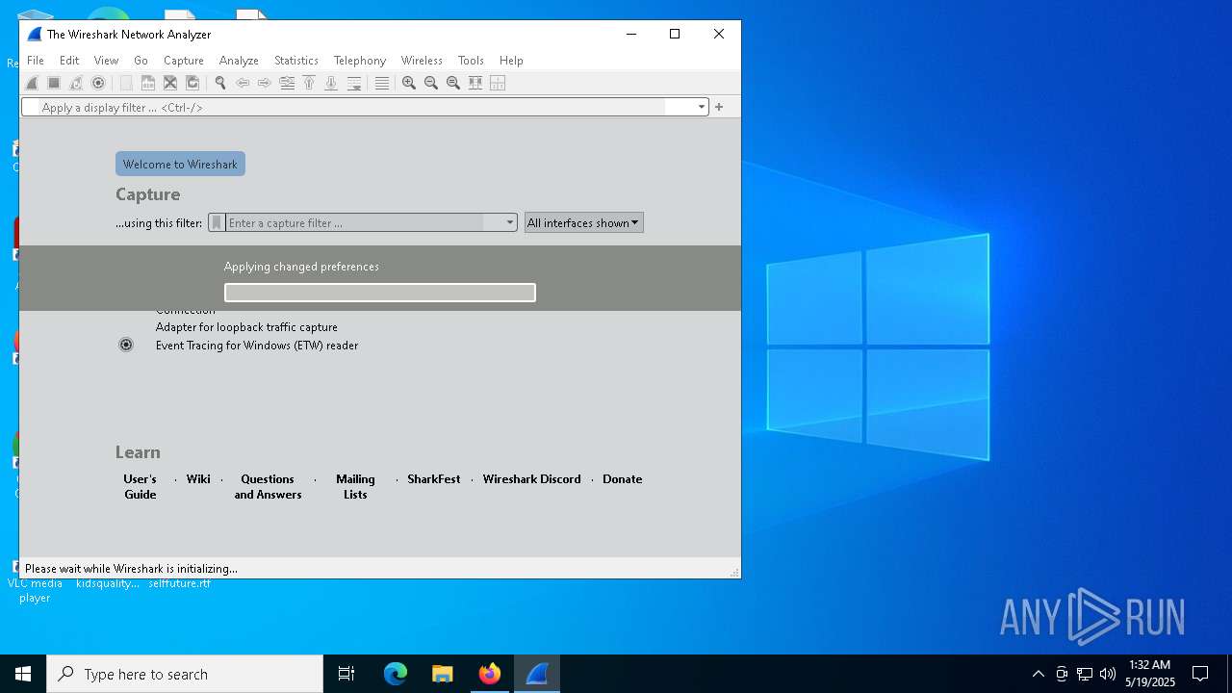Open display filter bookmark icon
The image size is (1232, 693).
[32, 108]
